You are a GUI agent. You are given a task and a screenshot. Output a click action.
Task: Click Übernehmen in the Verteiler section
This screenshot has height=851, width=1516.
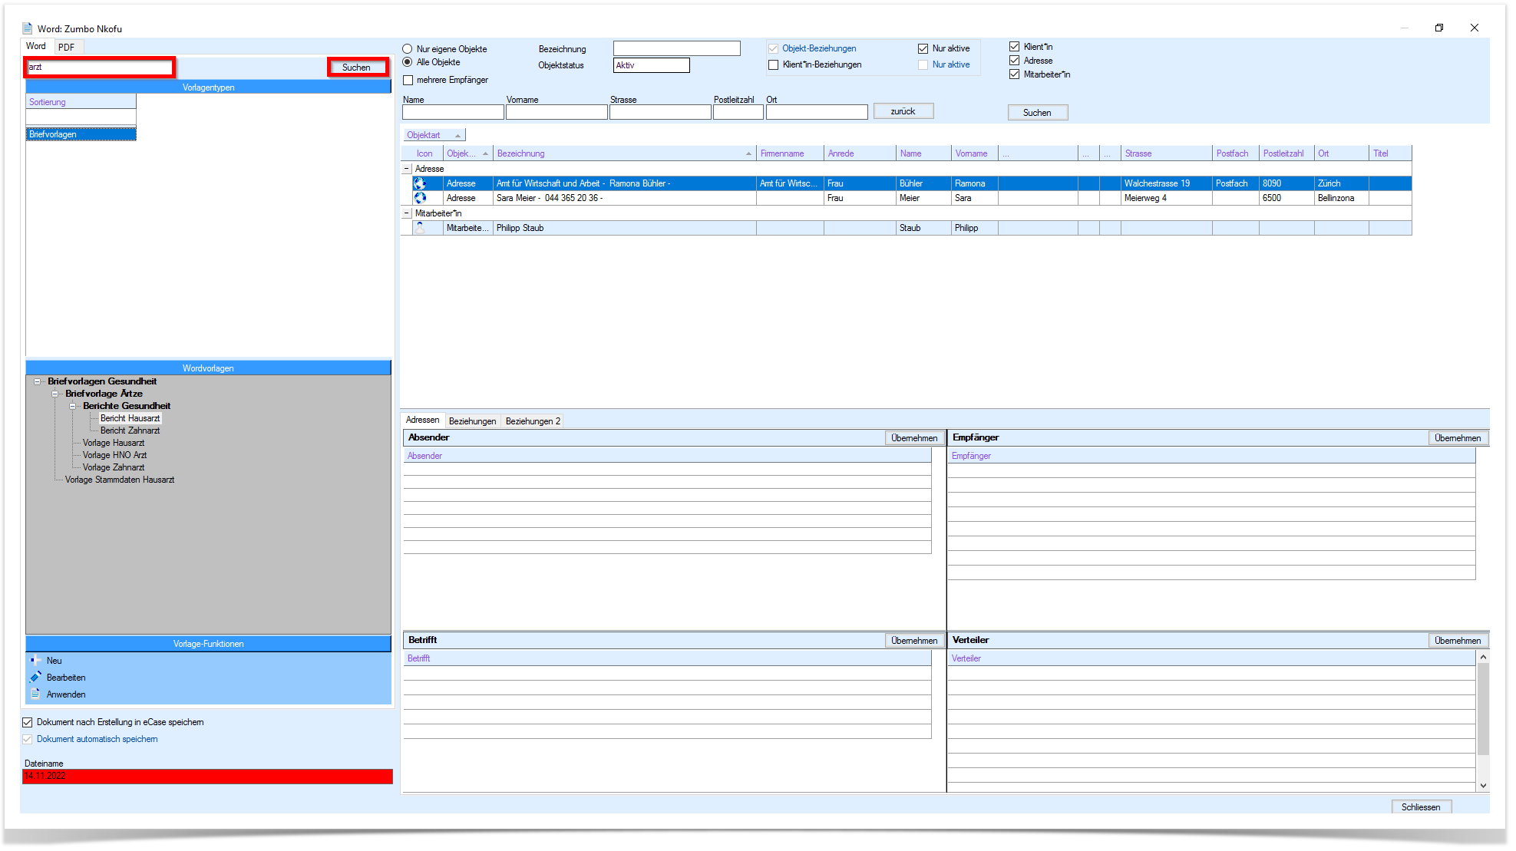point(1458,641)
